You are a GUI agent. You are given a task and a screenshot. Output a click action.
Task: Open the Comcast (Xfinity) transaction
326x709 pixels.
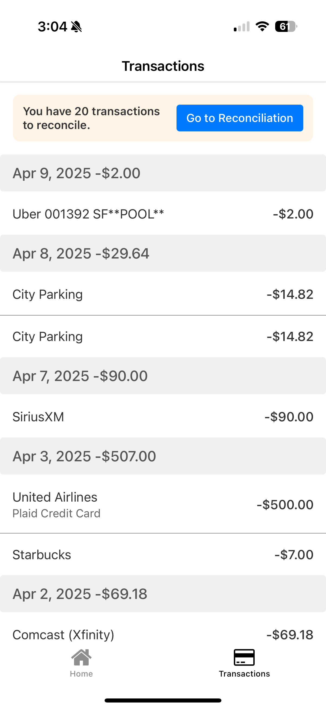coord(163,635)
